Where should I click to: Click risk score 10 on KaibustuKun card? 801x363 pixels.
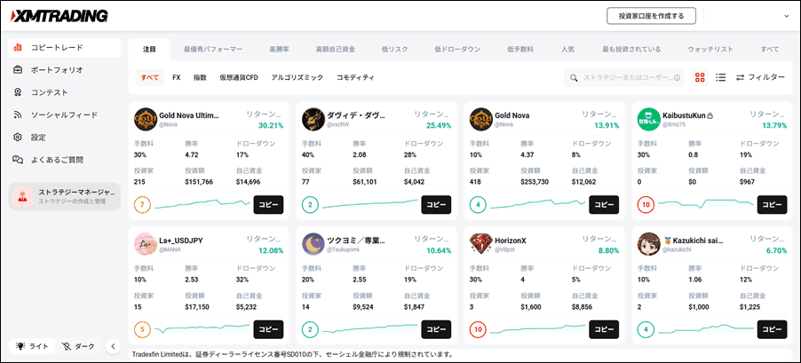(646, 205)
